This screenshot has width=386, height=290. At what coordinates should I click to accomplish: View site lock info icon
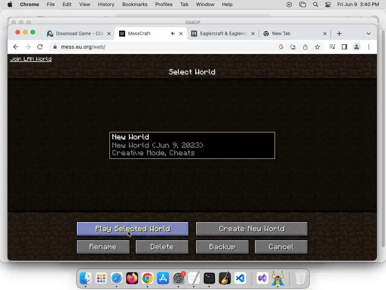tap(55, 47)
